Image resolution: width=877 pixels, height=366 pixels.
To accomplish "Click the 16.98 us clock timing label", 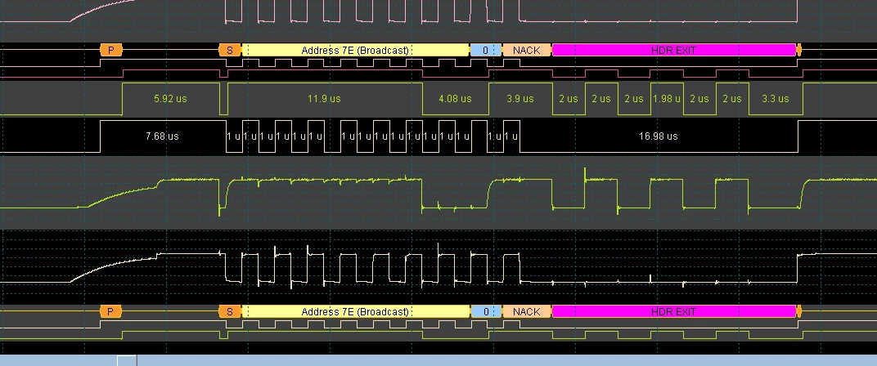I will tap(659, 136).
